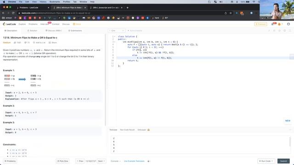
Task: Open the History menu in menu bar
Action: [43, 2]
